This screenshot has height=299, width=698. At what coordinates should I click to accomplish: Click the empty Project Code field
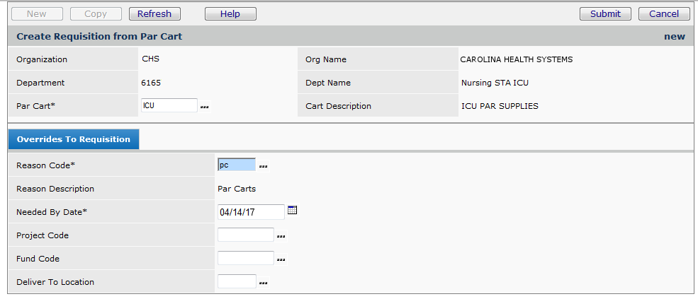pos(245,235)
